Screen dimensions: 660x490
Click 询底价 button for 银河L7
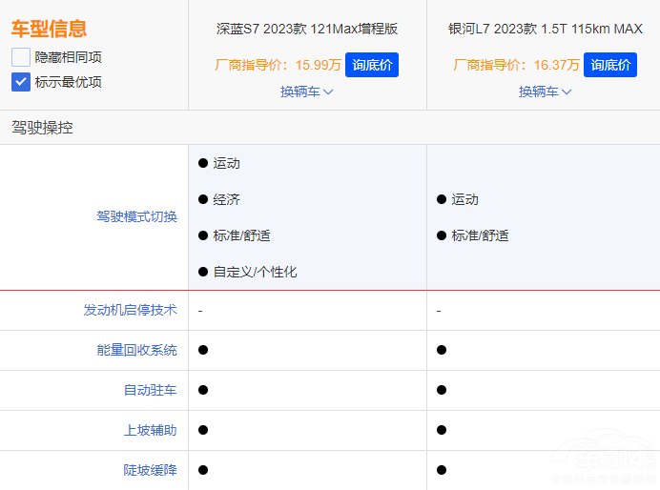coord(609,65)
